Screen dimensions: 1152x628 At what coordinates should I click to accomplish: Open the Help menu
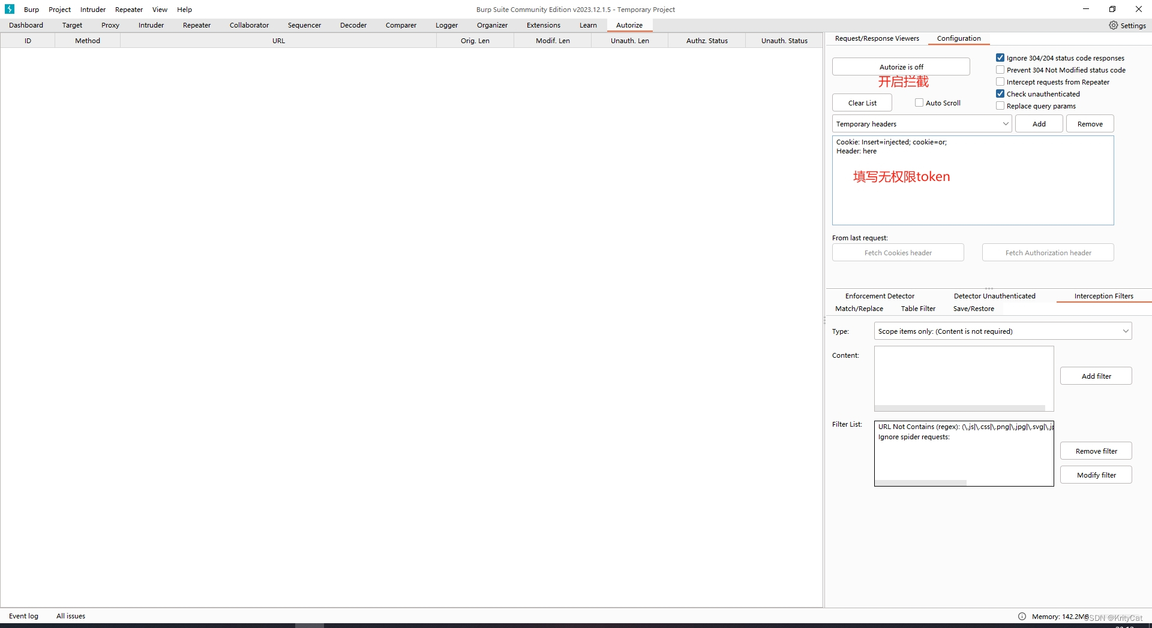pos(184,9)
